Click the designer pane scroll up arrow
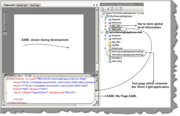Screen dimensions: 180x116 97,9
